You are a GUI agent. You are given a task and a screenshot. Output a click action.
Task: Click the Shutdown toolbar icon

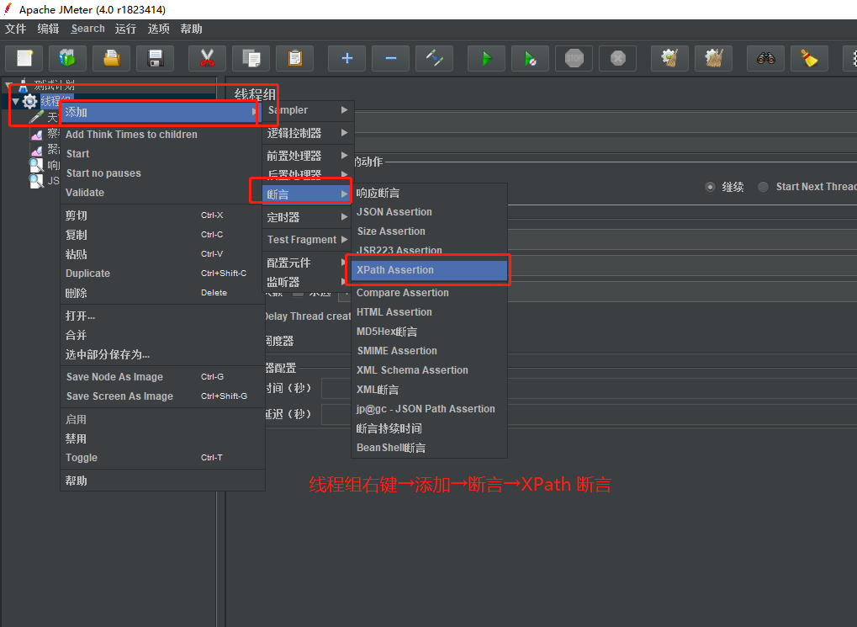tap(617, 58)
